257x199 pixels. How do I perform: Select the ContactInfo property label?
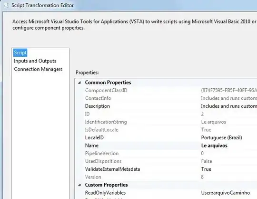[98, 98]
